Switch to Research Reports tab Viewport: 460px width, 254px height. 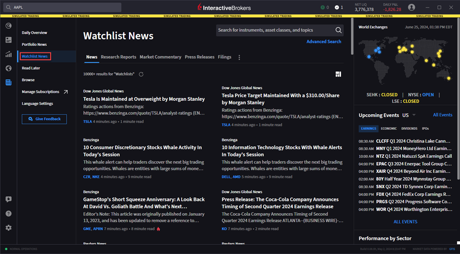click(119, 57)
